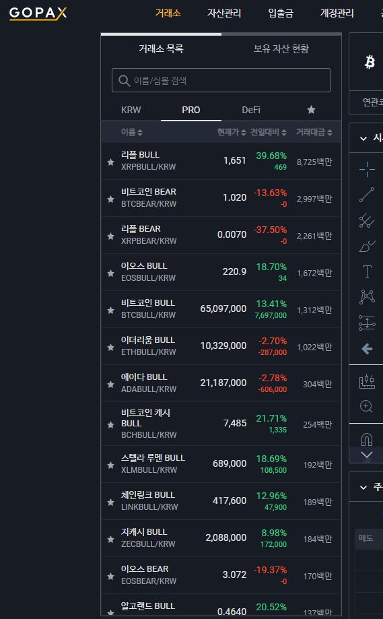The width and height of the screenshot is (383, 619).
Task: Click the Bitcoin logo icon
Action: tap(370, 62)
